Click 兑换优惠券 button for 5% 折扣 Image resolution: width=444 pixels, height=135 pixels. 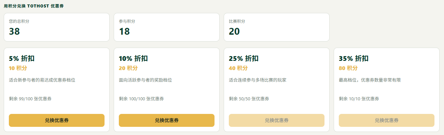pyautogui.click(x=57, y=120)
